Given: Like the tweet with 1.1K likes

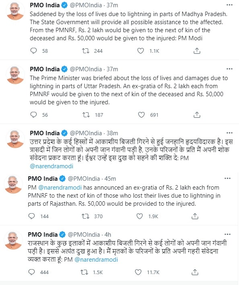Looking at the screenshot, I should [140, 51].
